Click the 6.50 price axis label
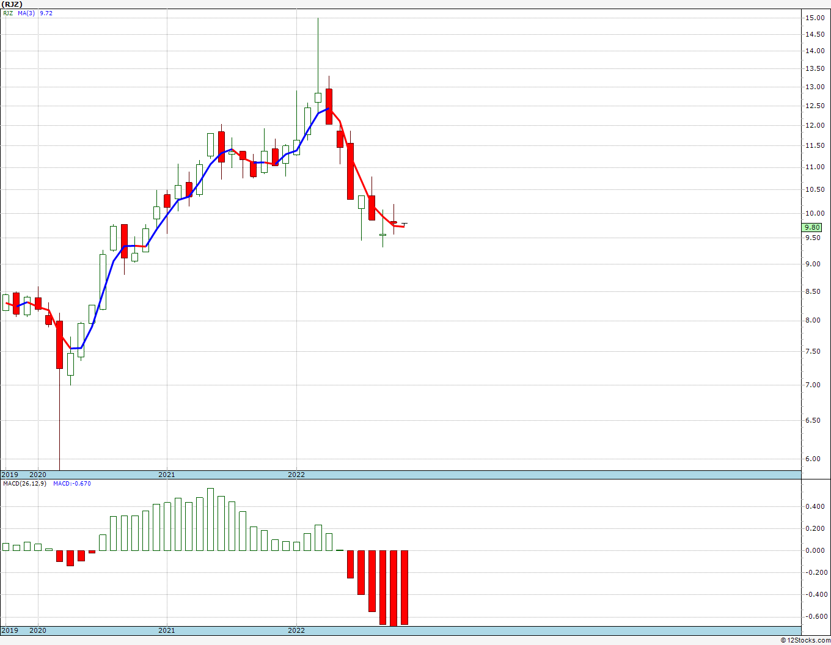831x645 pixels. pyautogui.click(x=813, y=420)
